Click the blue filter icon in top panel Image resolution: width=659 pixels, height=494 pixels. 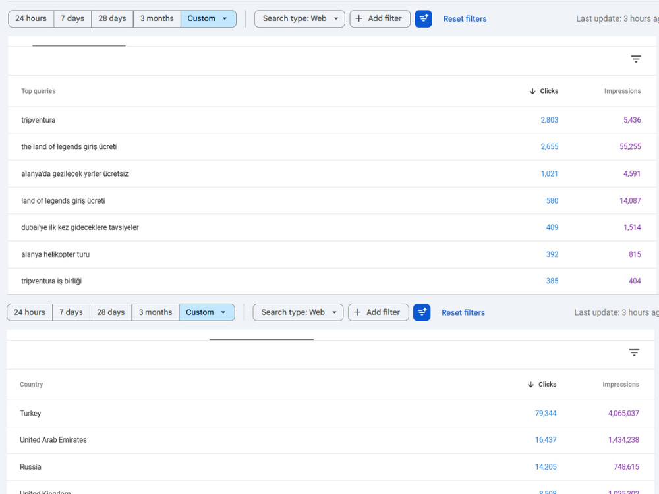coord(423,19)
